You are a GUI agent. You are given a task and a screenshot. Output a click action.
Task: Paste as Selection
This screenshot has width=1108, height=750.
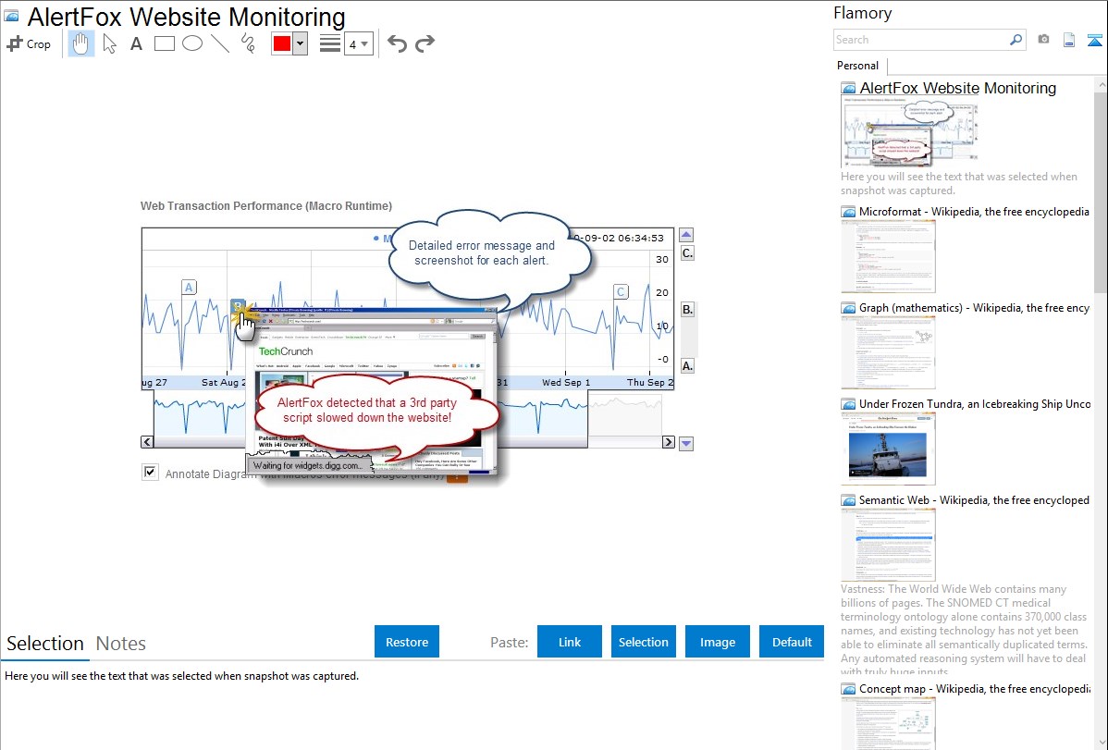pyautogui.click(x=643, y=642)
